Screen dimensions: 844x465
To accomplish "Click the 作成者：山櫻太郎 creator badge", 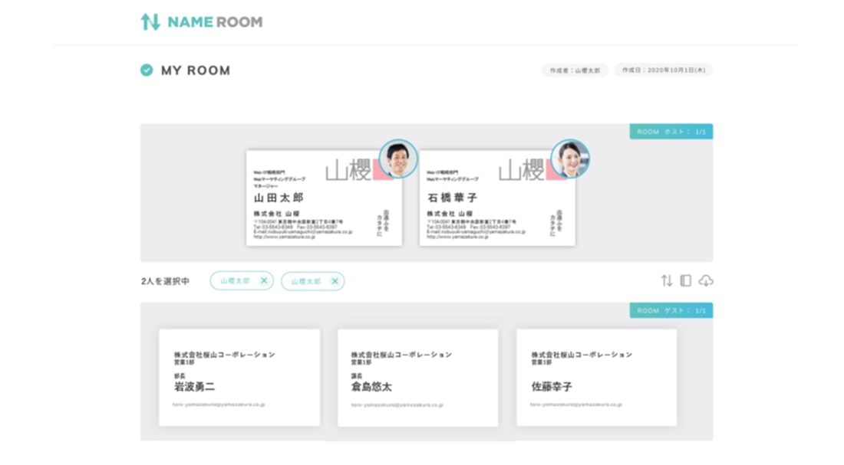I will tap(575, 70).
